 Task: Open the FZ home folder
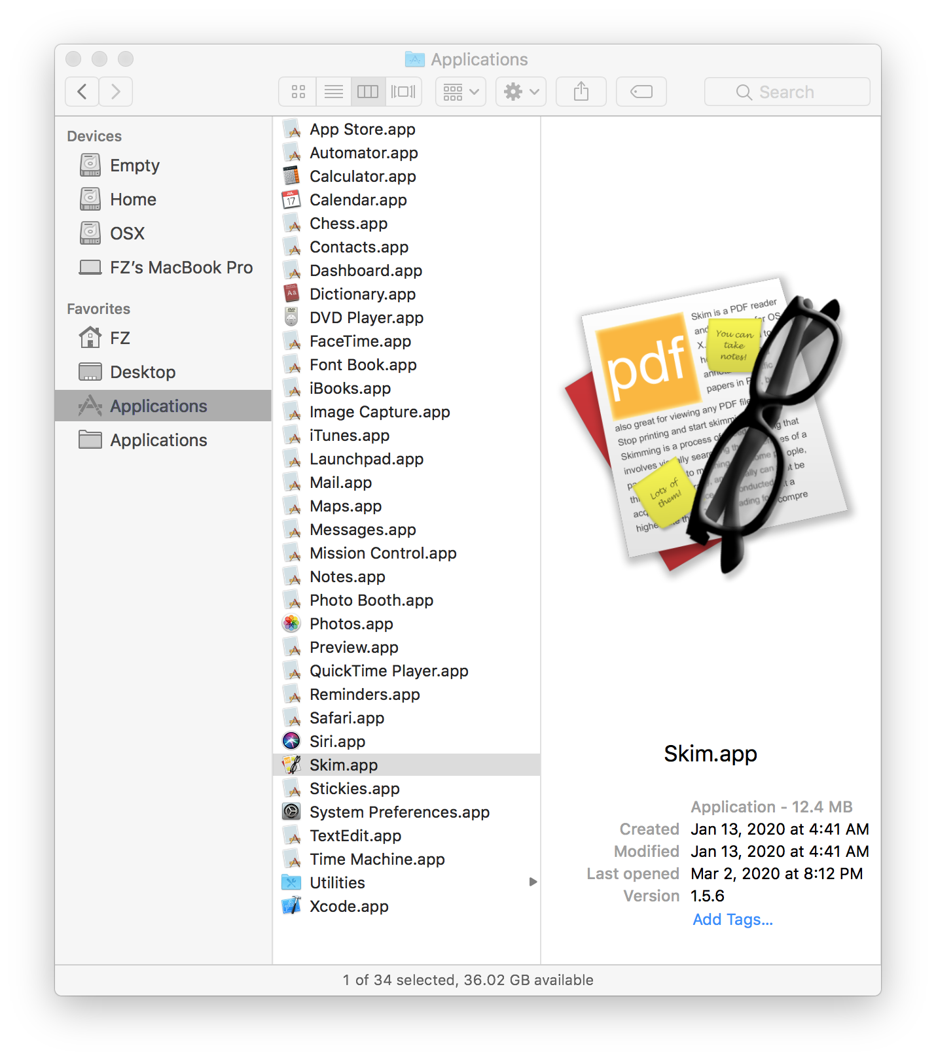163,338
